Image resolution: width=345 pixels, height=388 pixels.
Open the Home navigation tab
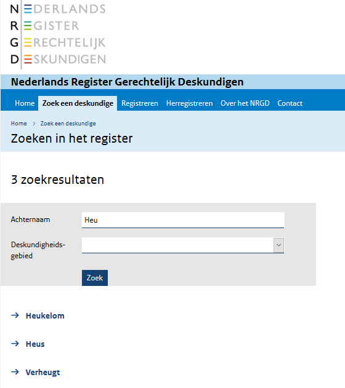[25, 103]
